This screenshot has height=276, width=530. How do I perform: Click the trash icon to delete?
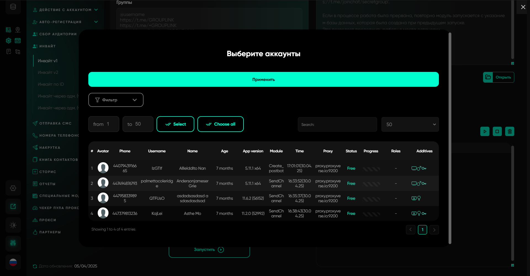(510, 131)
